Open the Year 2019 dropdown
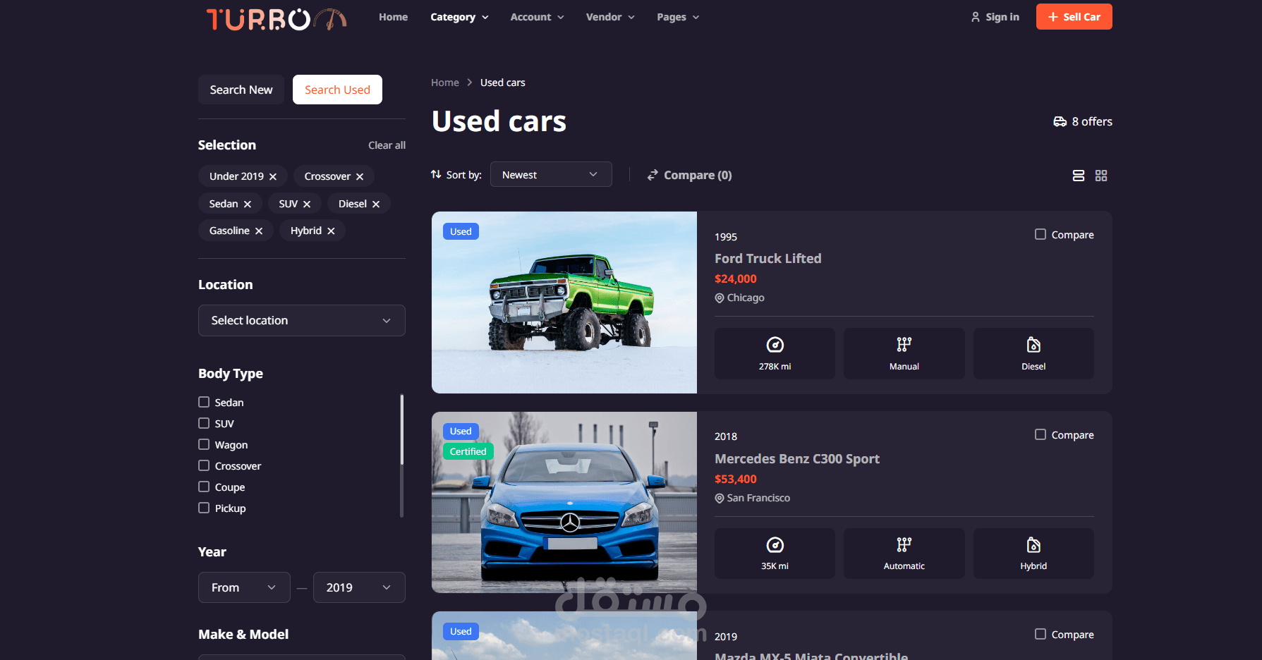The height and width of the screenshot is (660, 1262). (x=359, y=587)
